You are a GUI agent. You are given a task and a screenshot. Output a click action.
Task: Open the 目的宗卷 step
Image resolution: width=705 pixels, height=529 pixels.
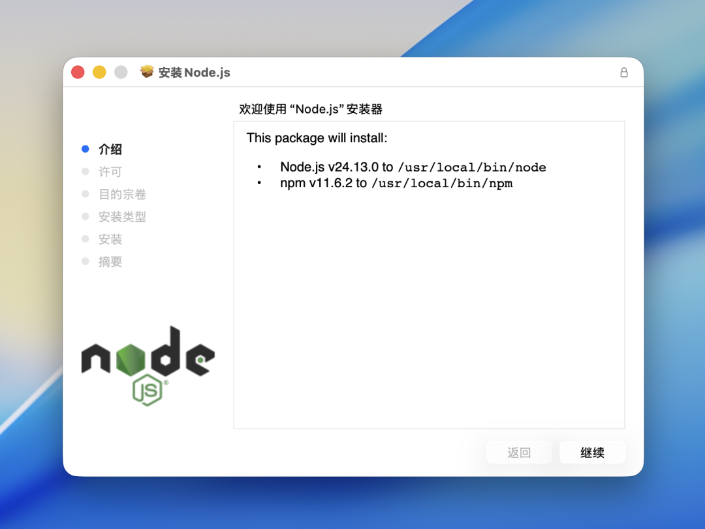coord(123,194)
